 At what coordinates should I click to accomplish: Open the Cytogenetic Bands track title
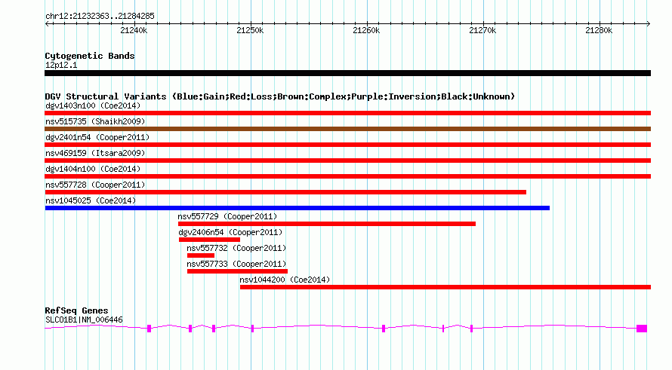tap(90, 56)
